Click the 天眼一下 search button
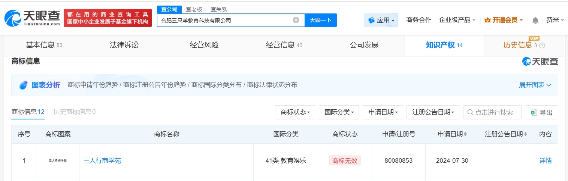 click(321, 20)
